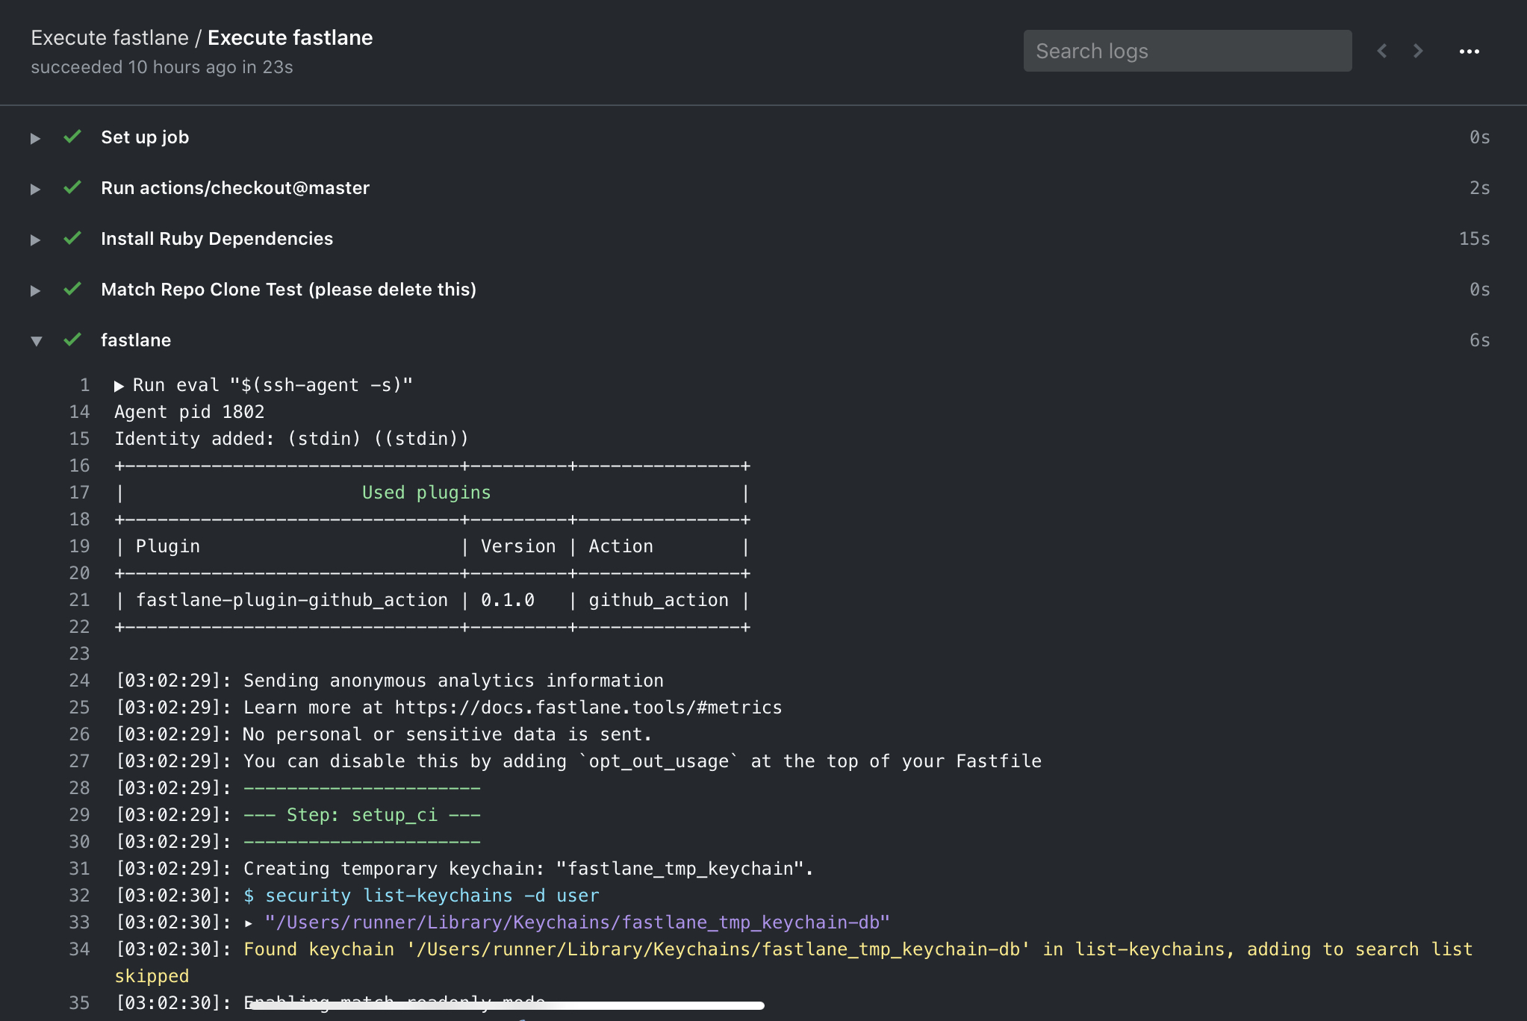The height and width of the screenshot is (1021, 1527).
Task: Click the success icon for Run actions/checkout@master
Action: (72, 187)
